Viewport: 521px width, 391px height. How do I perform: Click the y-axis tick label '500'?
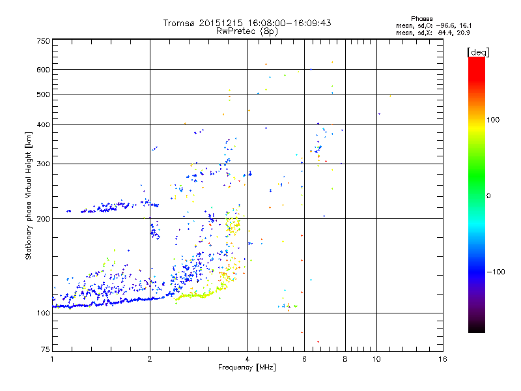click(x=44, y=94)
